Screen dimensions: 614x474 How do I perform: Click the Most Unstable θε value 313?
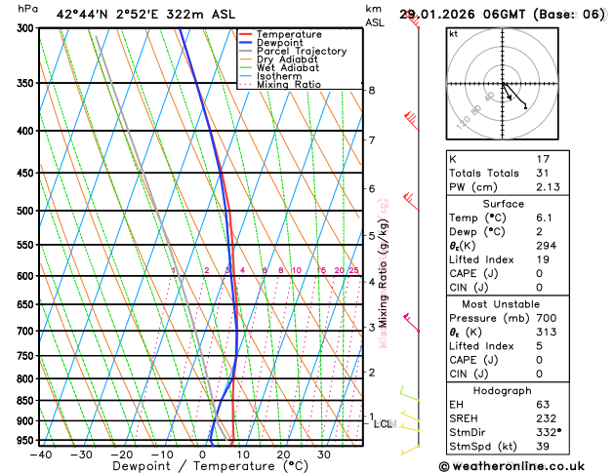pos(547,332)
